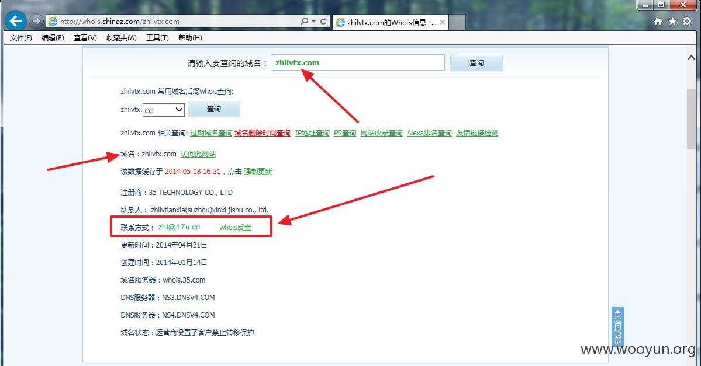
Task: Click the 域名状态 transfer protection line
Action: [x=187, y=333]
